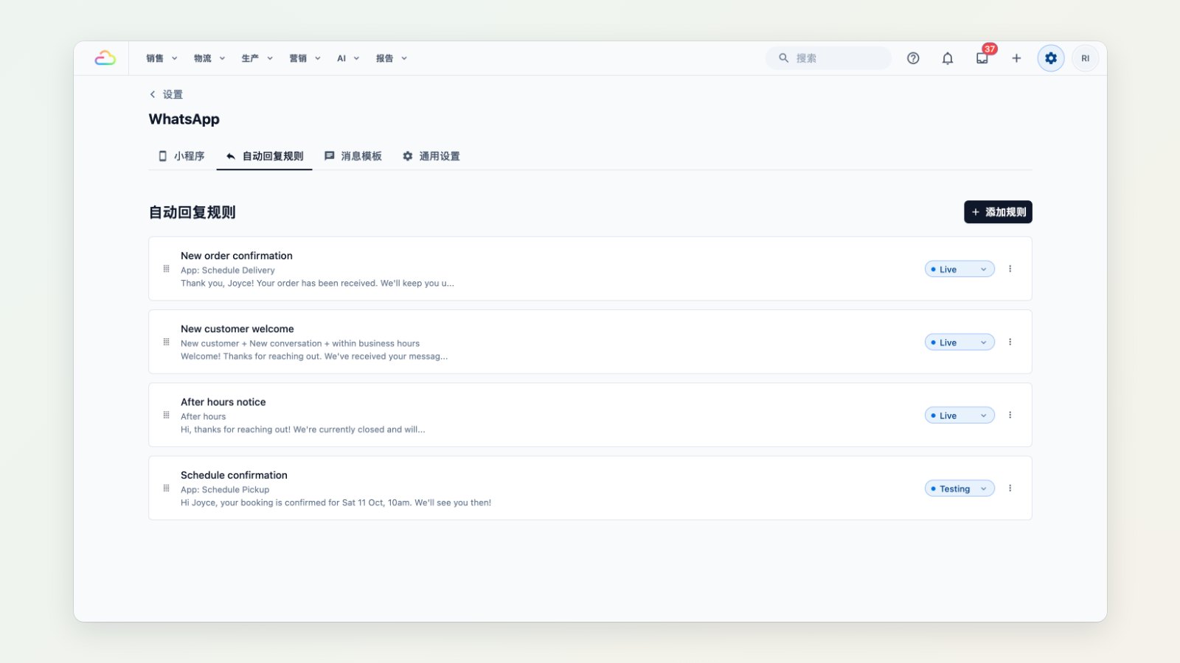1180x663 pixels.
Task: Open more options for Schedule confirmation
Action: click(x=1010, y=488)
